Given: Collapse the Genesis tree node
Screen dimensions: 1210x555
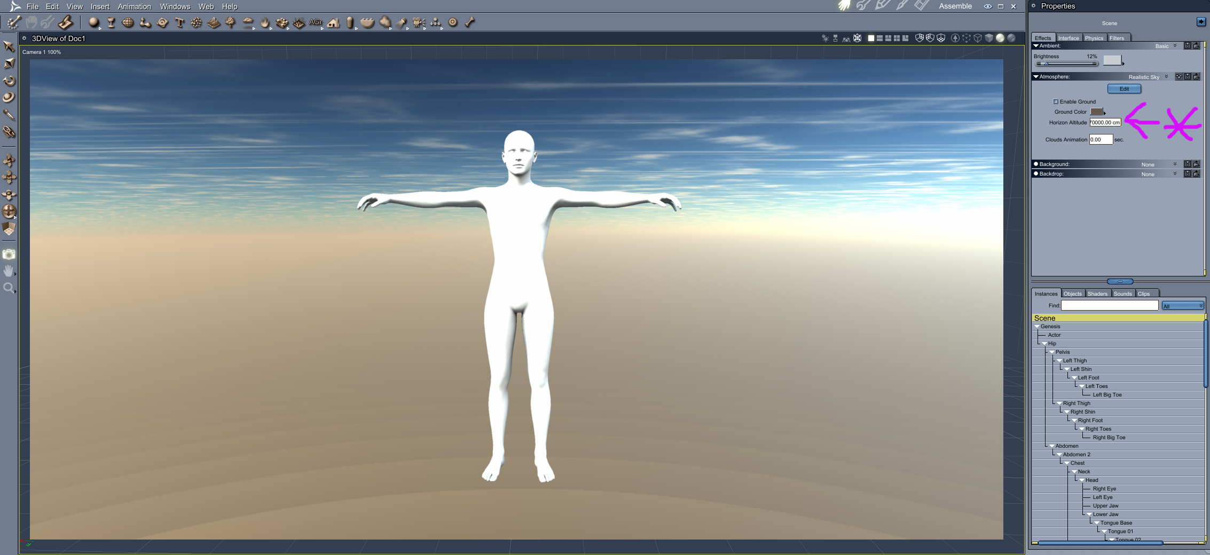Looking at the screenshot, I should 1037,327.
